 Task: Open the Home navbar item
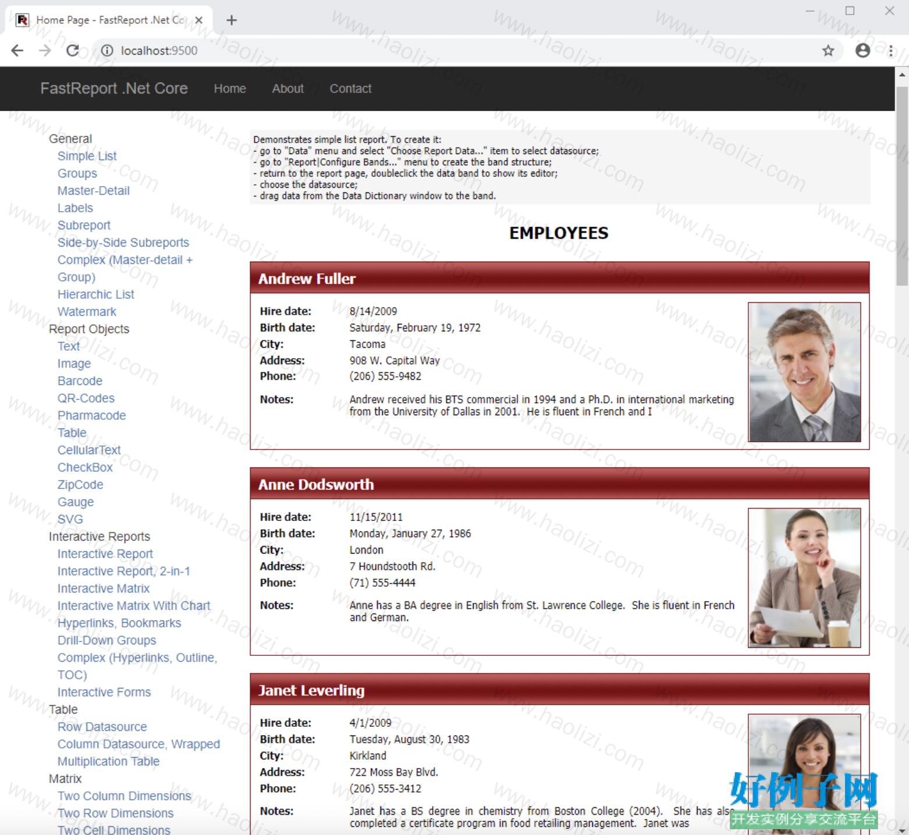[x=230, y=88]
